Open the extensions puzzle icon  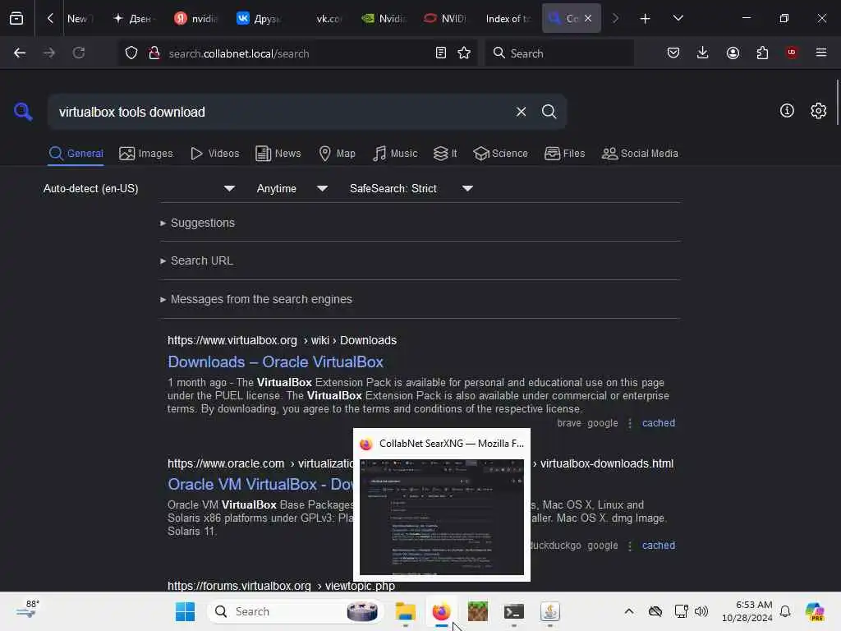(x=762, y=53)
